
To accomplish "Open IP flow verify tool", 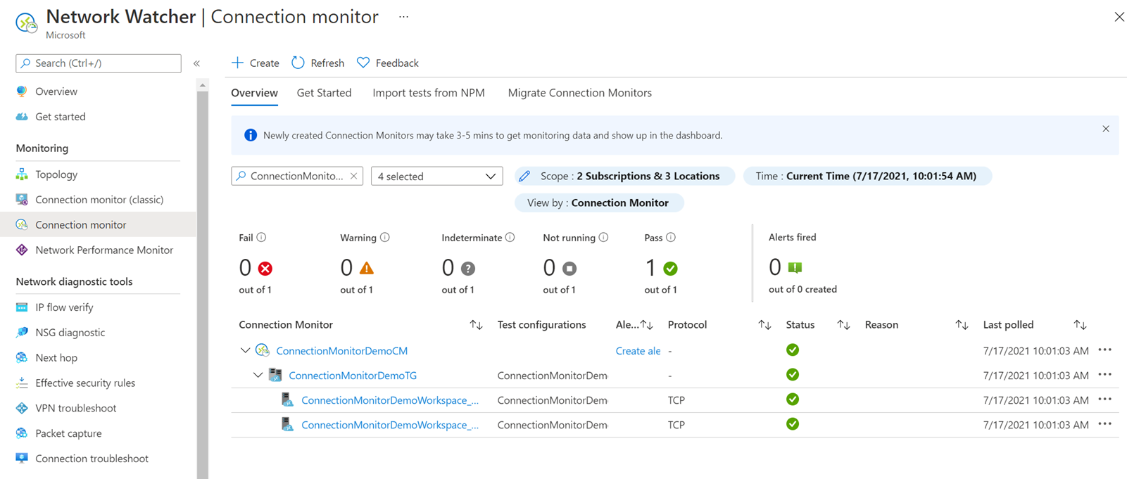I will click(64, 307).
